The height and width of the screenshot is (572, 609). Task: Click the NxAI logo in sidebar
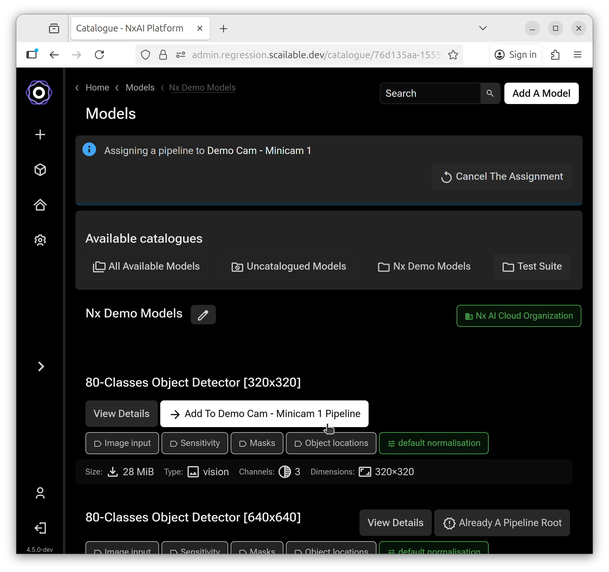pyautogui.click(x=39, y=93)
